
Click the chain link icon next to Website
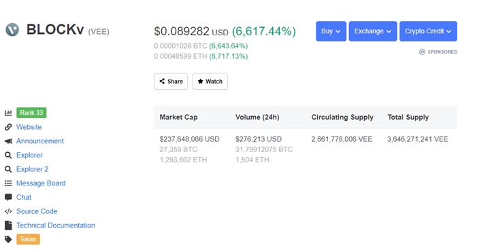(x=8, y=127)
